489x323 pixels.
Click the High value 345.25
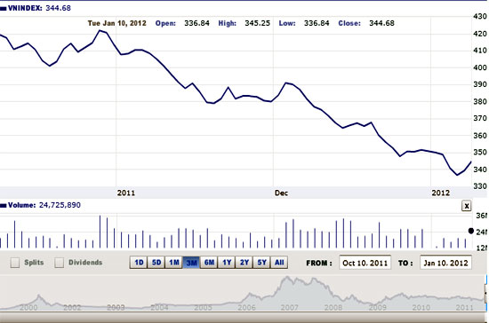click(x=257, y=23)
